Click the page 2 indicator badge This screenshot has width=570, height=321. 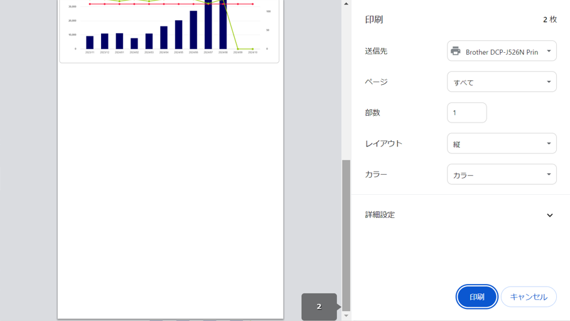click(319, 307)
